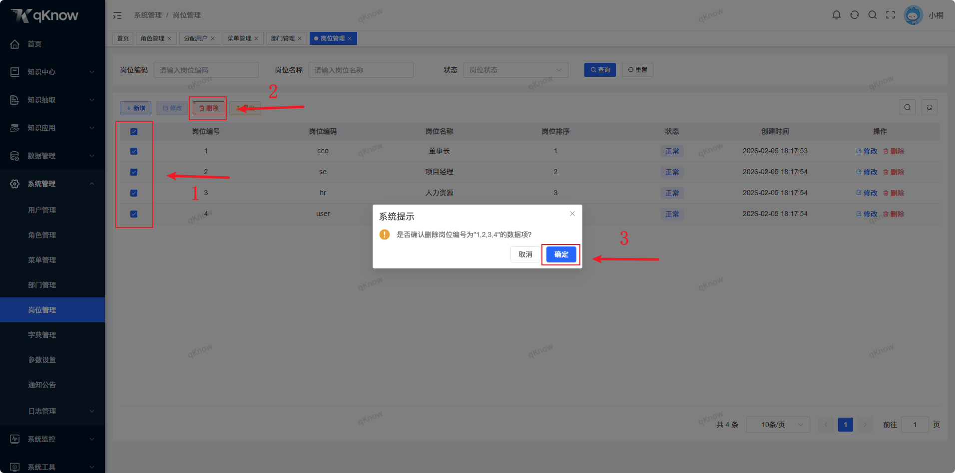Close the 菜单管理 tab
The image size is (955, 473).
click(256, 38)
